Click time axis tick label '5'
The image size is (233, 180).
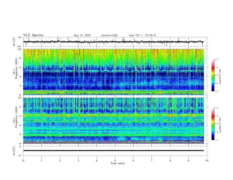(115, 161)
